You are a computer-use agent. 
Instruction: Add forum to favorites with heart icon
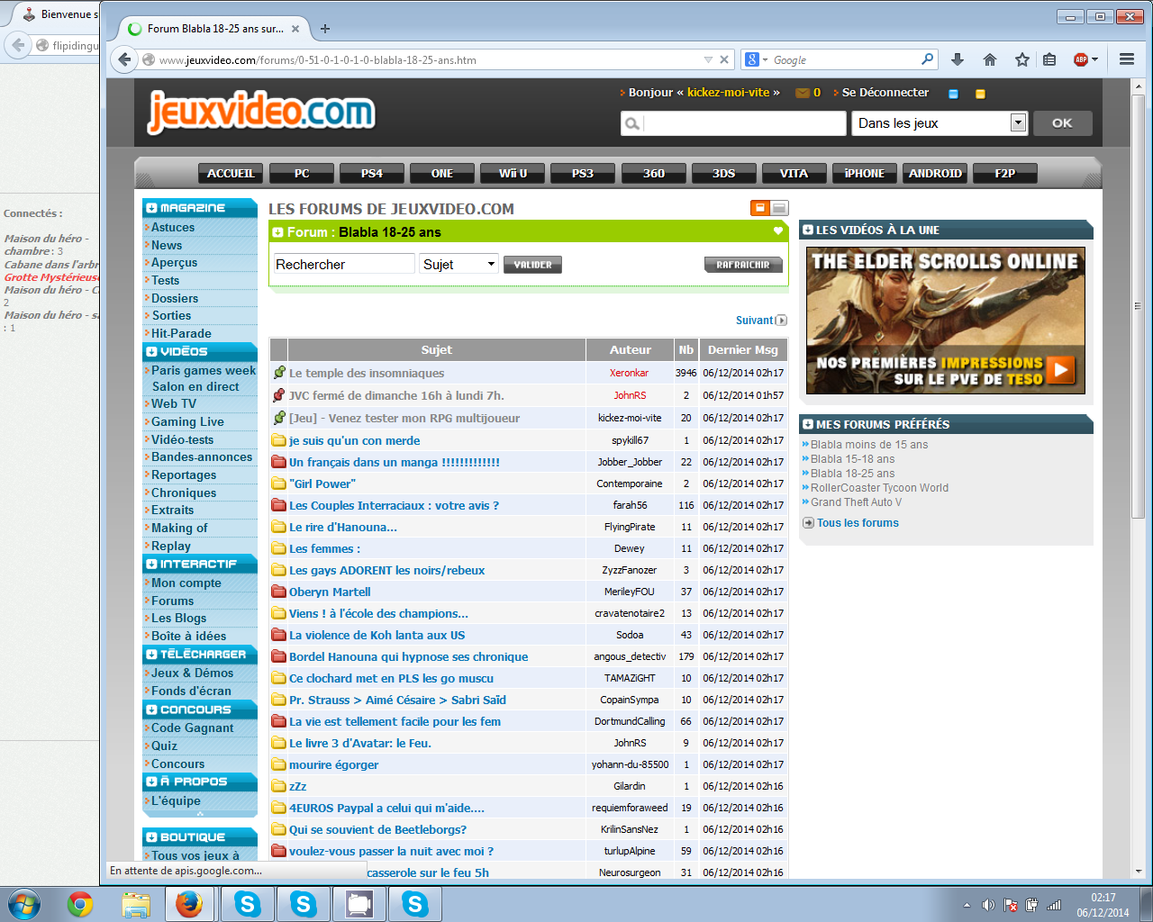tap(778, 231)
